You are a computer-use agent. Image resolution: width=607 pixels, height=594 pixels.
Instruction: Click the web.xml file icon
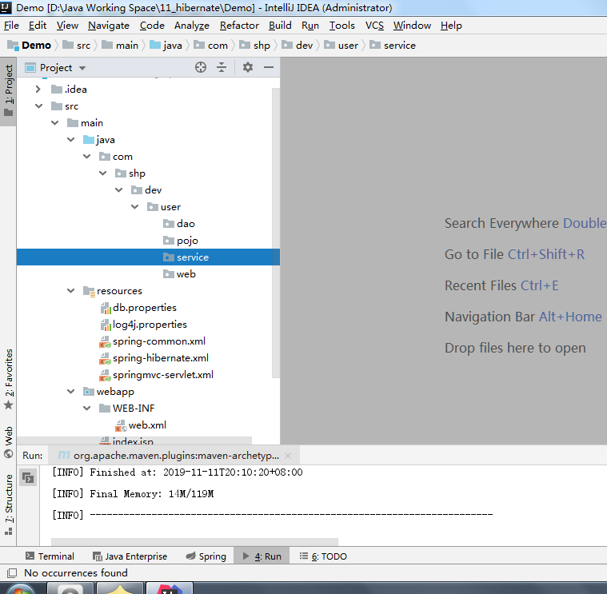click(x=121, y=425)
